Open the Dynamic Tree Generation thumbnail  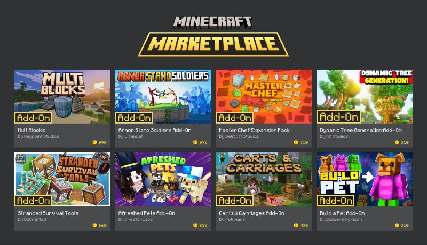(x=365, y=96)
